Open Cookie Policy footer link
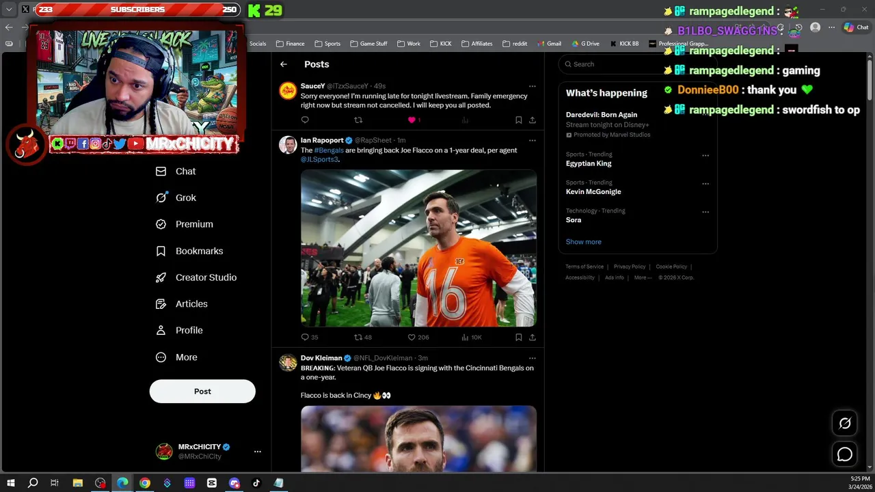Screen dimensions: 875x492 coord(671,266)
